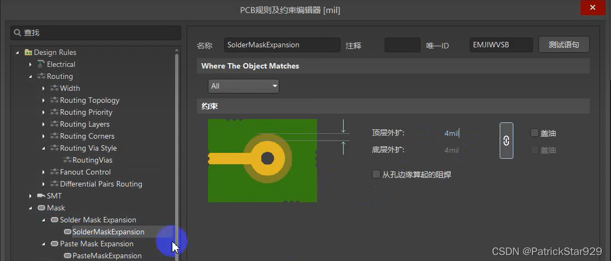
Task: Select the Routing Layers tree row
Action: click(x=85, y=125)
